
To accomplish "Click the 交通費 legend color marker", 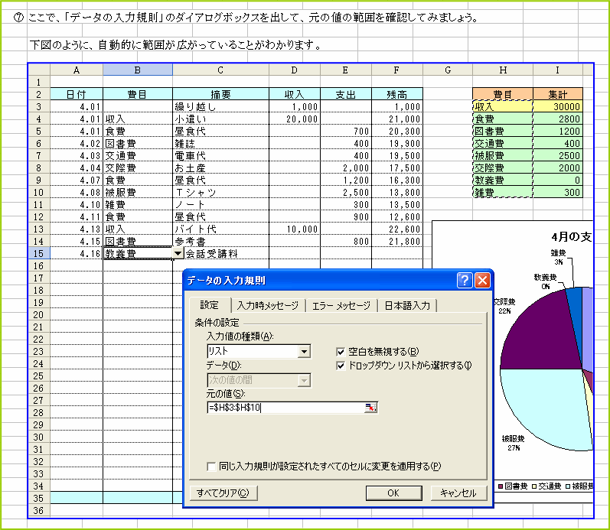I will click(x=534, y=486).
